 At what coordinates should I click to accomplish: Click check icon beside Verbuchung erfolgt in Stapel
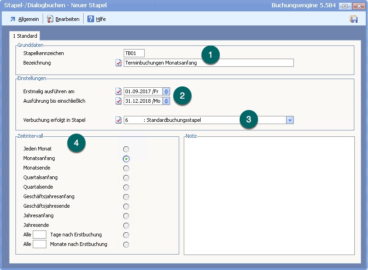point(119,120)
